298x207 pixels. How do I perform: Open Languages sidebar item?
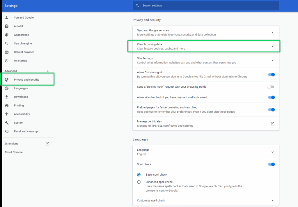pos(21,89)
